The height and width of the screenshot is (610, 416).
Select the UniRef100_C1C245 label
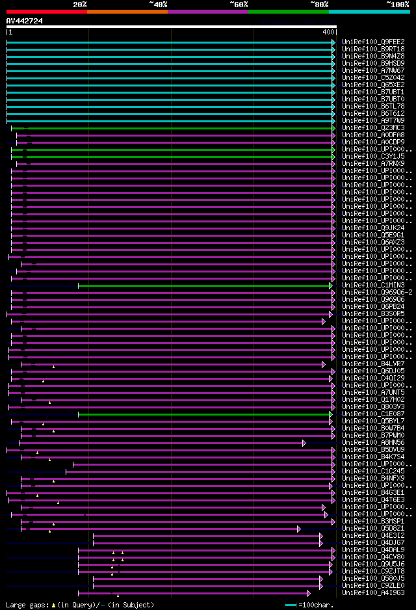point(373,471)
